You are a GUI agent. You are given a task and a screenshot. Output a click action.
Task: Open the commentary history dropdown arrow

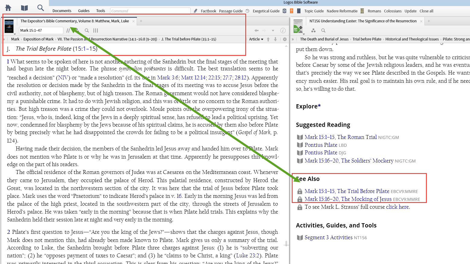pos(273,31)
